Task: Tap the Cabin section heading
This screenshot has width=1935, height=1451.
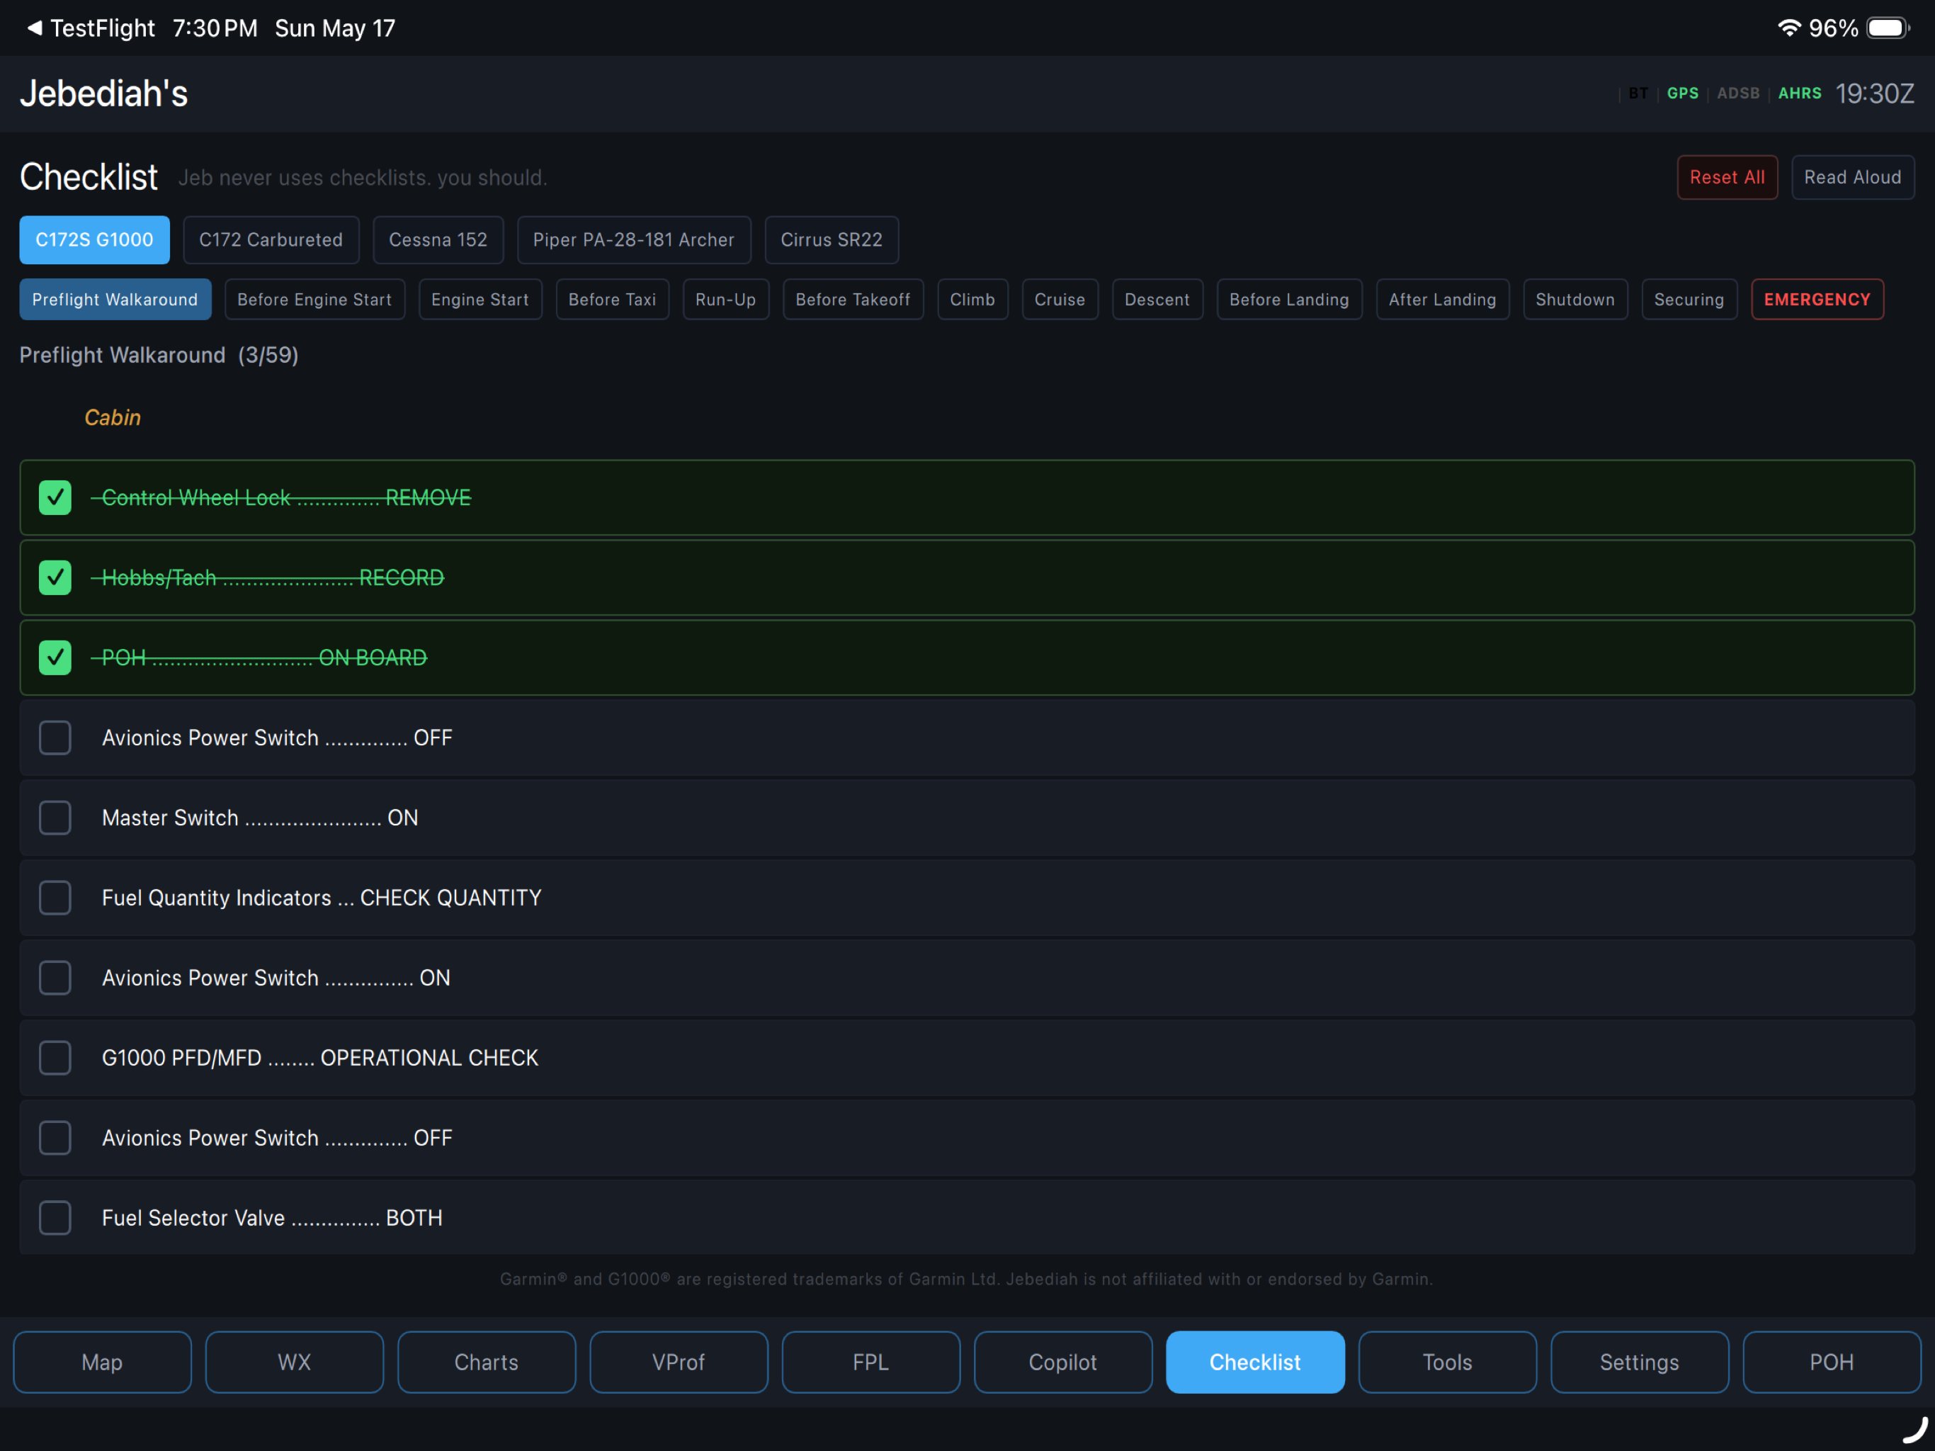Action: click(113, 417)
